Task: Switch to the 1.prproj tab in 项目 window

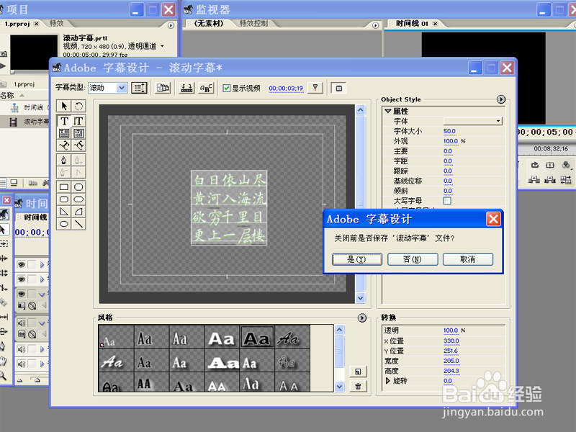Action: coord(17,24)
